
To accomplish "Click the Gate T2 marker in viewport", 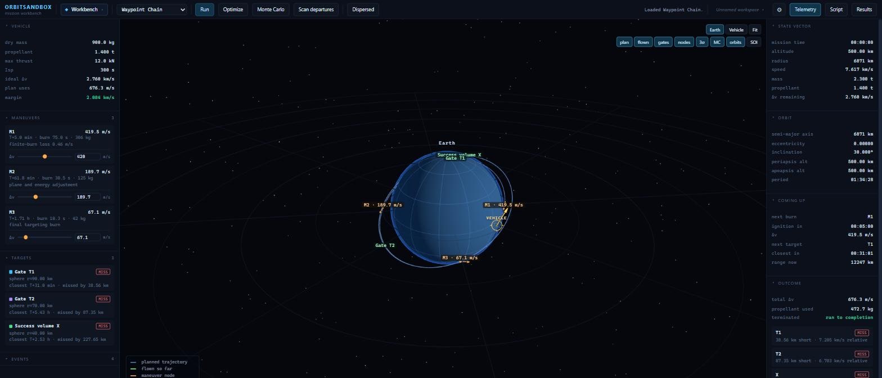I will point(385,245).
